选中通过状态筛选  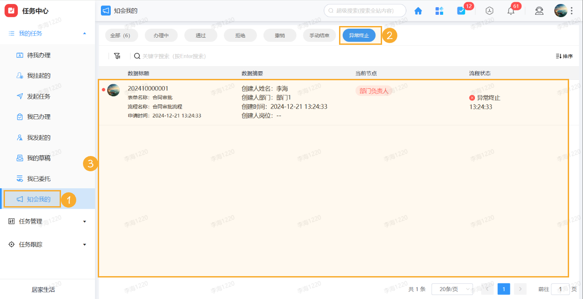(x=200, y=35)
